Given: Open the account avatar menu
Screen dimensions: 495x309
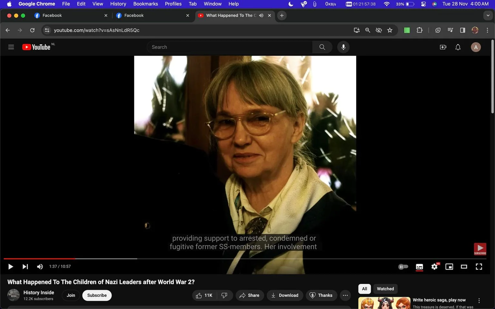Looking at the screenshot, I should pos(476,47).
